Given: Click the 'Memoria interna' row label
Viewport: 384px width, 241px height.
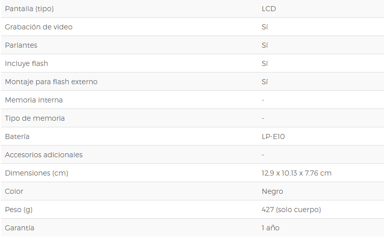Looking at the screenshot, I should pyautogui.click(x=34, y=100).
